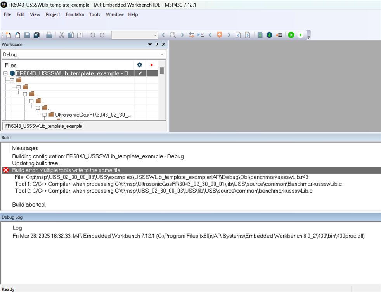The height and width of the screenshot is (292, 381).
Task: Open the View menu
Action: tap(35, 14)
